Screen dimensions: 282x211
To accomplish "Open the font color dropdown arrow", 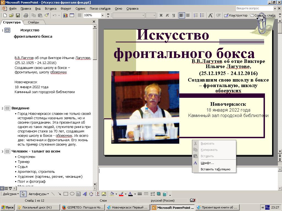I will [x=135, y=194].
